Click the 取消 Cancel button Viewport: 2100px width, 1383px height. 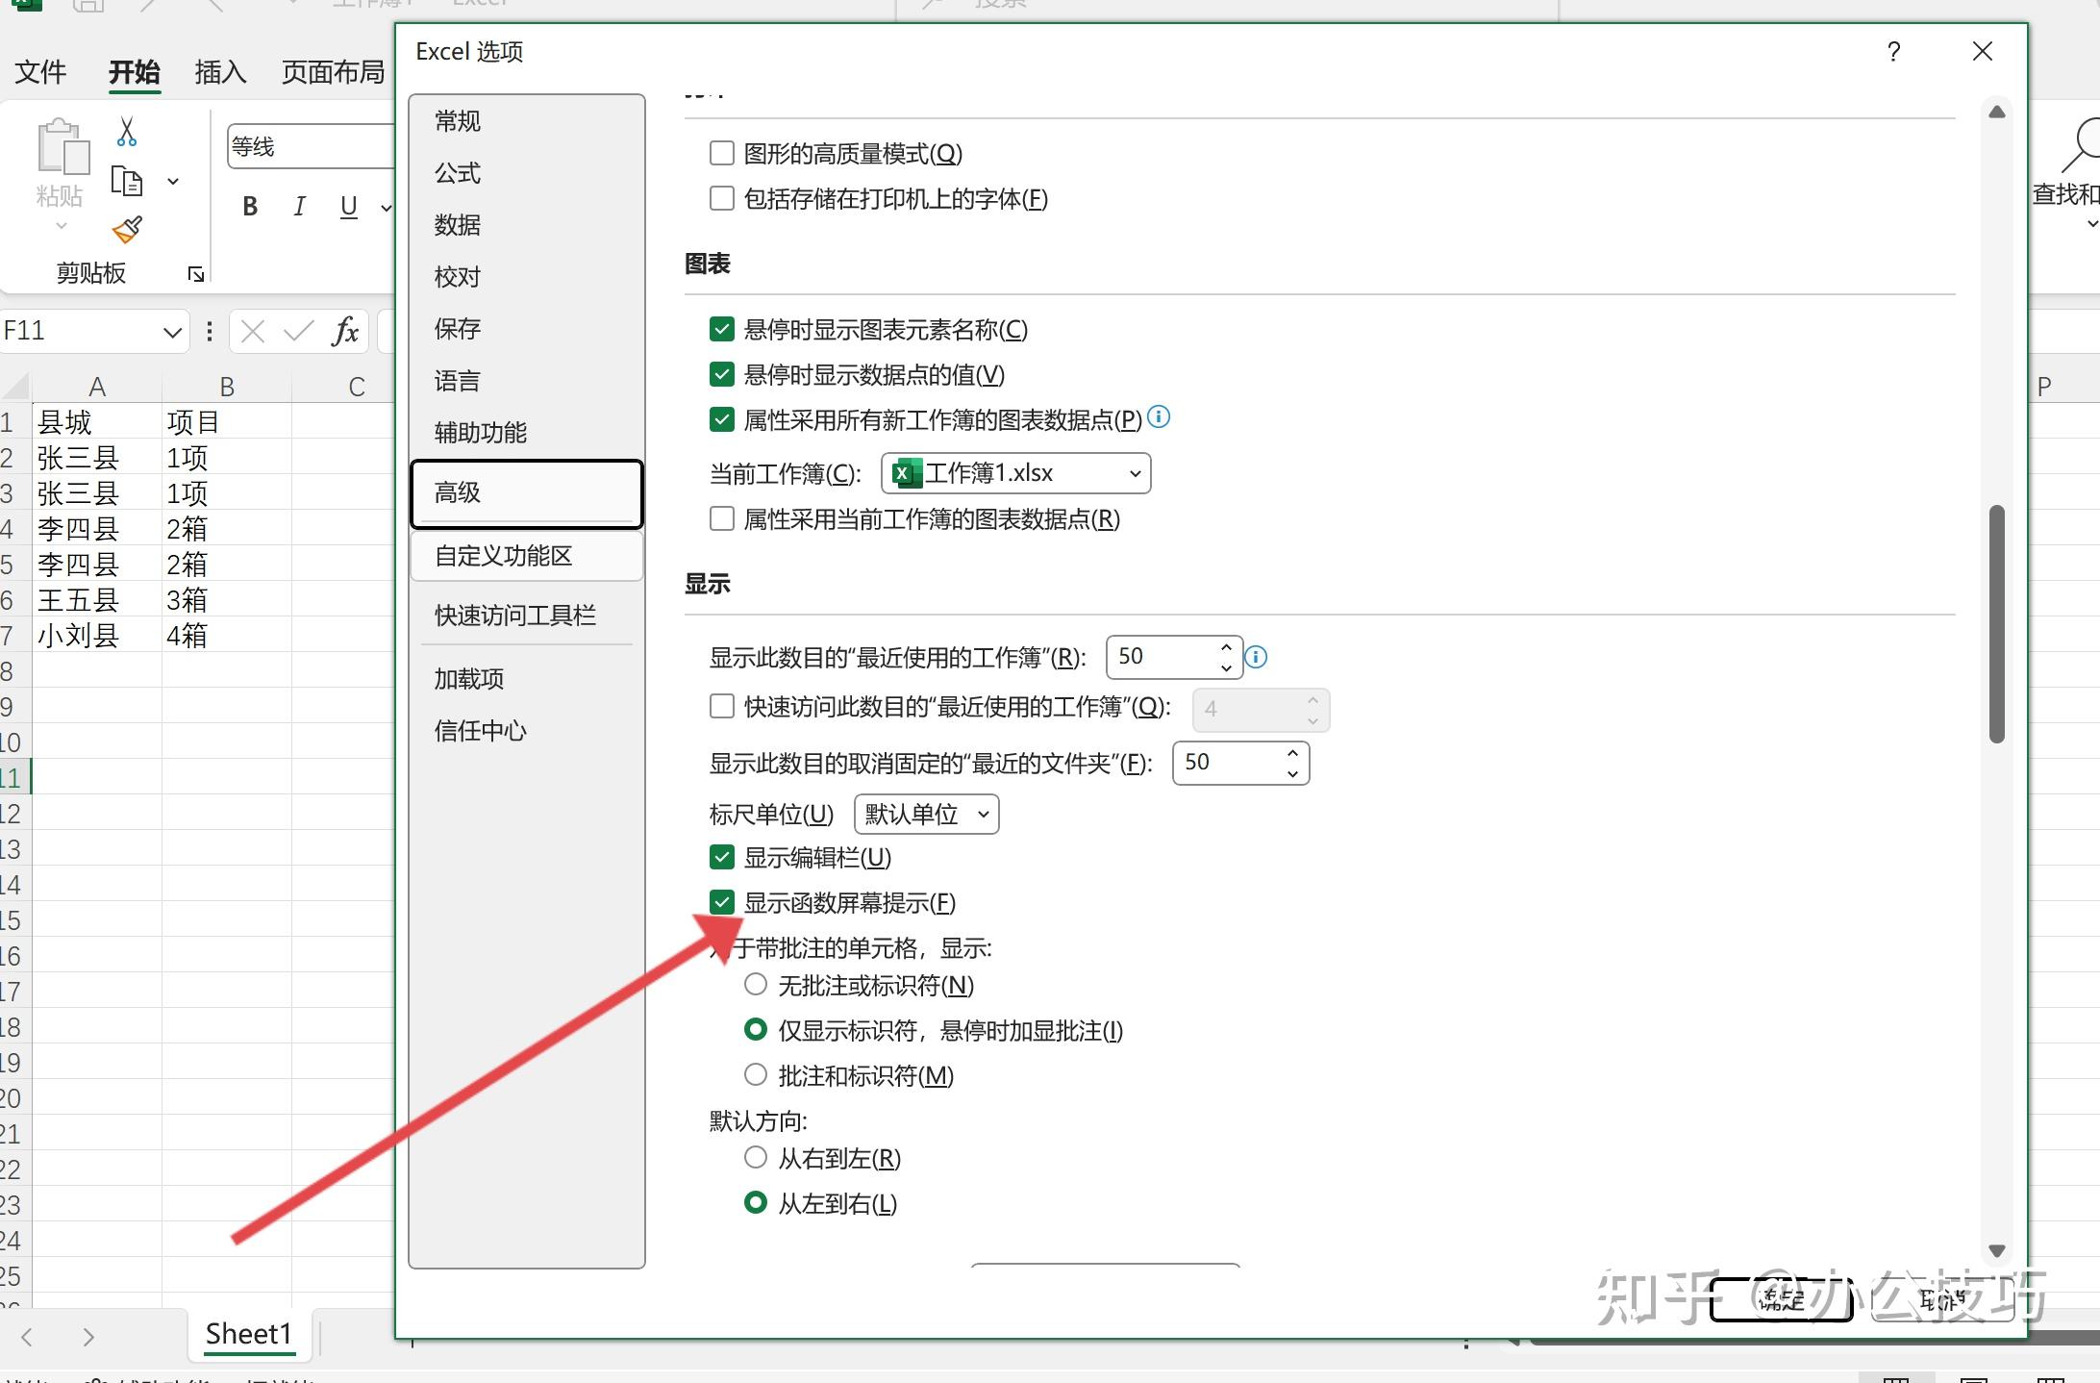pos(1942,1300)
